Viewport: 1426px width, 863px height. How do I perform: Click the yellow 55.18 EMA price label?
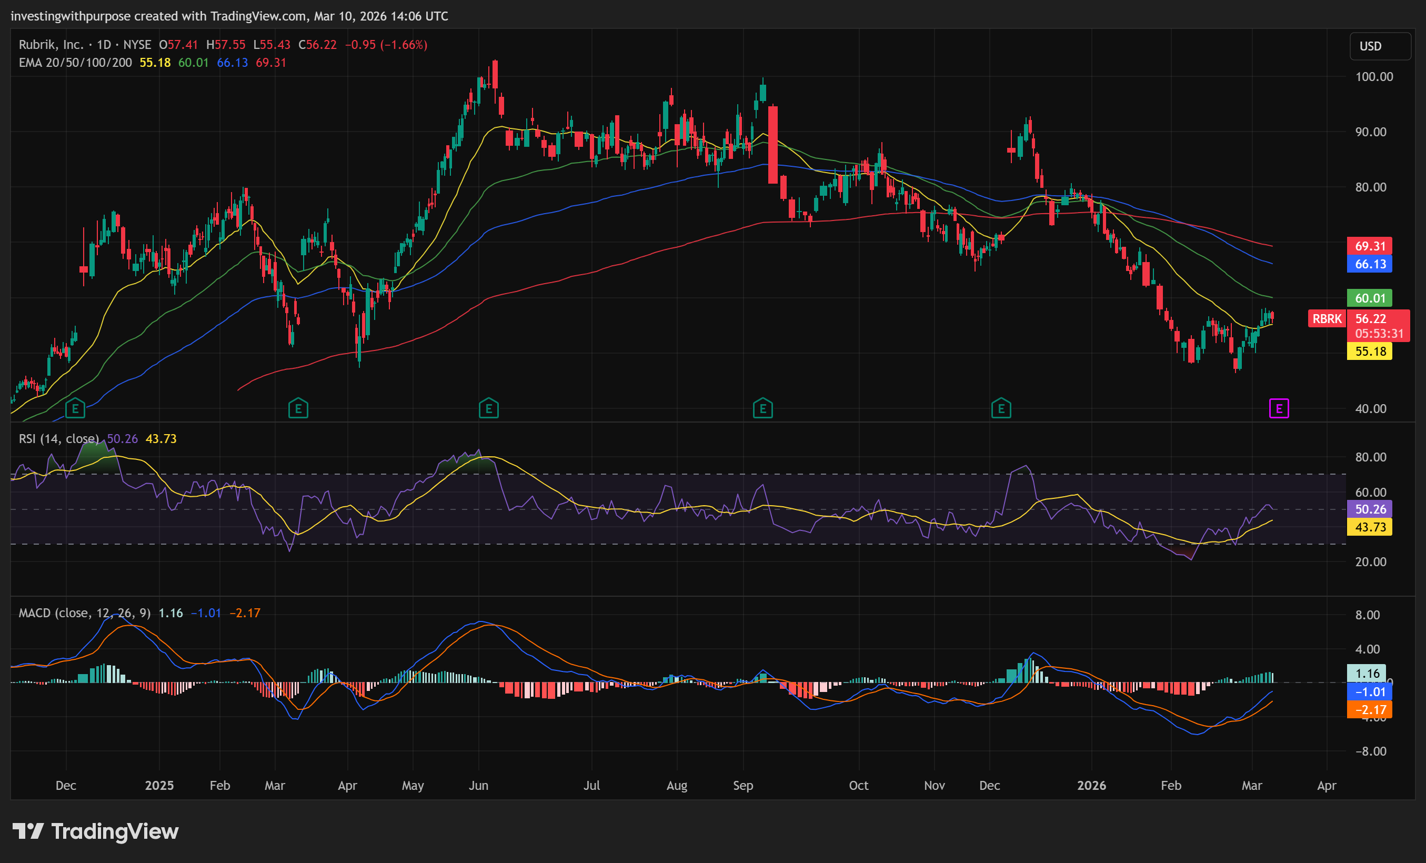click(x=1369, y=352)
